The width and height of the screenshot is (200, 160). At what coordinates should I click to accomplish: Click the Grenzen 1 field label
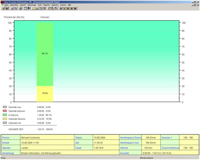coord(167,138)
